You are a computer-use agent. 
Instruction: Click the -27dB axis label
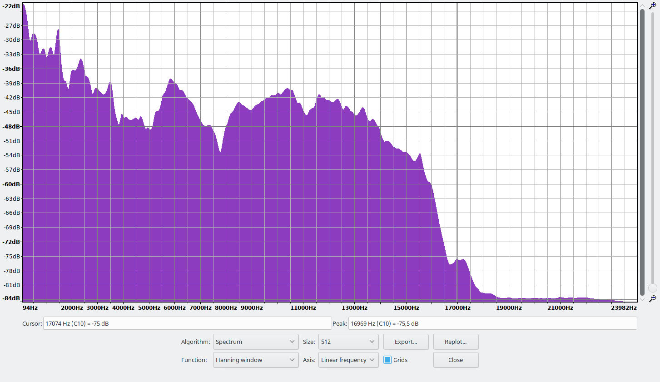pos(12,25)
